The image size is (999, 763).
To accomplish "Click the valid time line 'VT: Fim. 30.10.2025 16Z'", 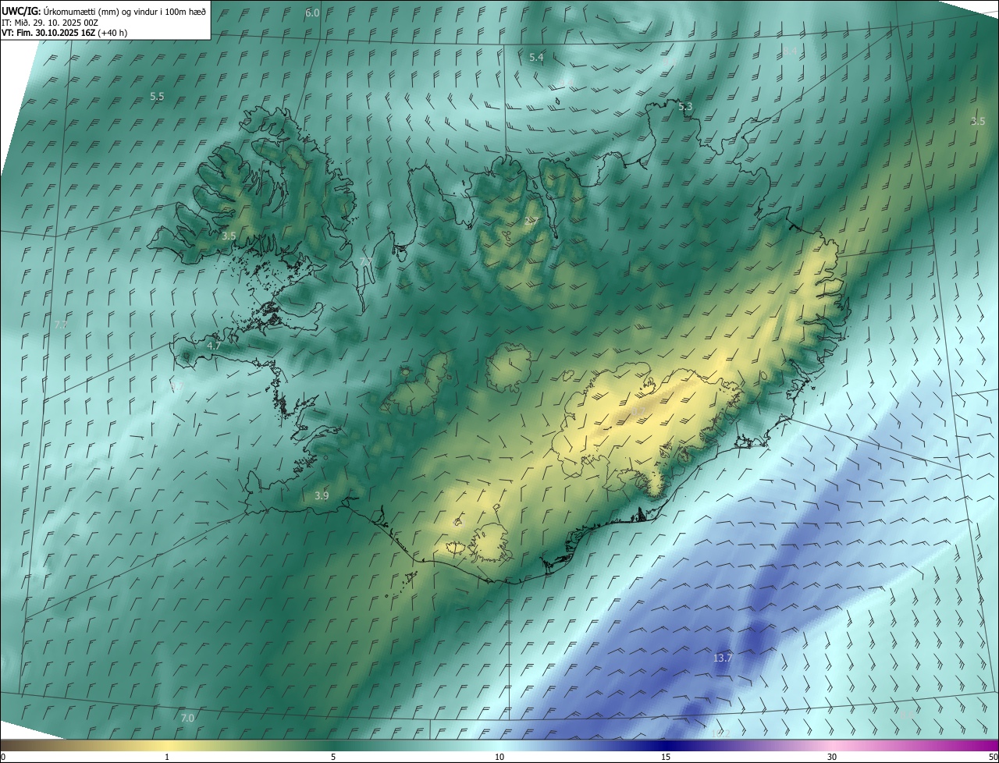I will (49, 34).
